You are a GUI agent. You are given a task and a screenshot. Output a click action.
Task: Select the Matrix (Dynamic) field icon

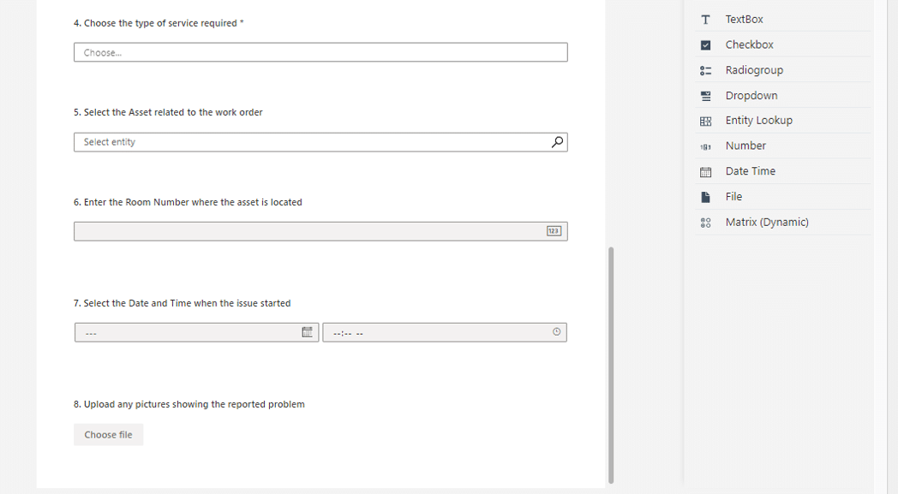tap(705, 222)
